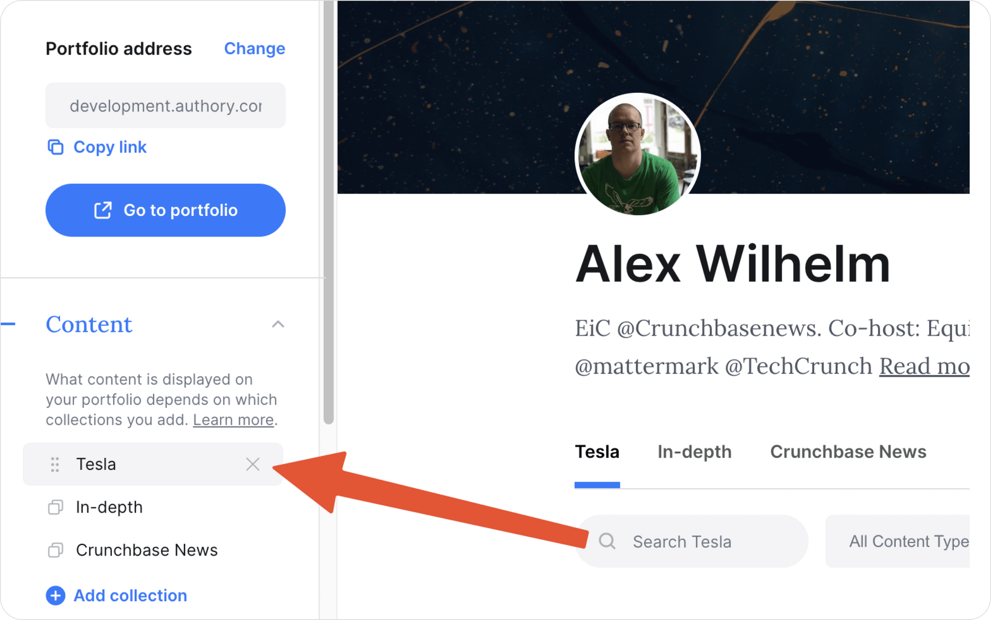The height and width of the screenshot is (620, 991).
Task: Switch to the Crunchbase News tab
Action: tap(848, 452)
